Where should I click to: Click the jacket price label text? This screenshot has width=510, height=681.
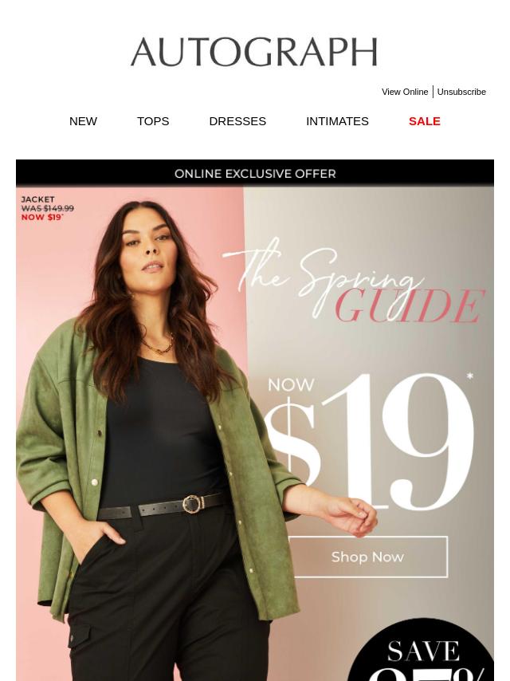47,208
